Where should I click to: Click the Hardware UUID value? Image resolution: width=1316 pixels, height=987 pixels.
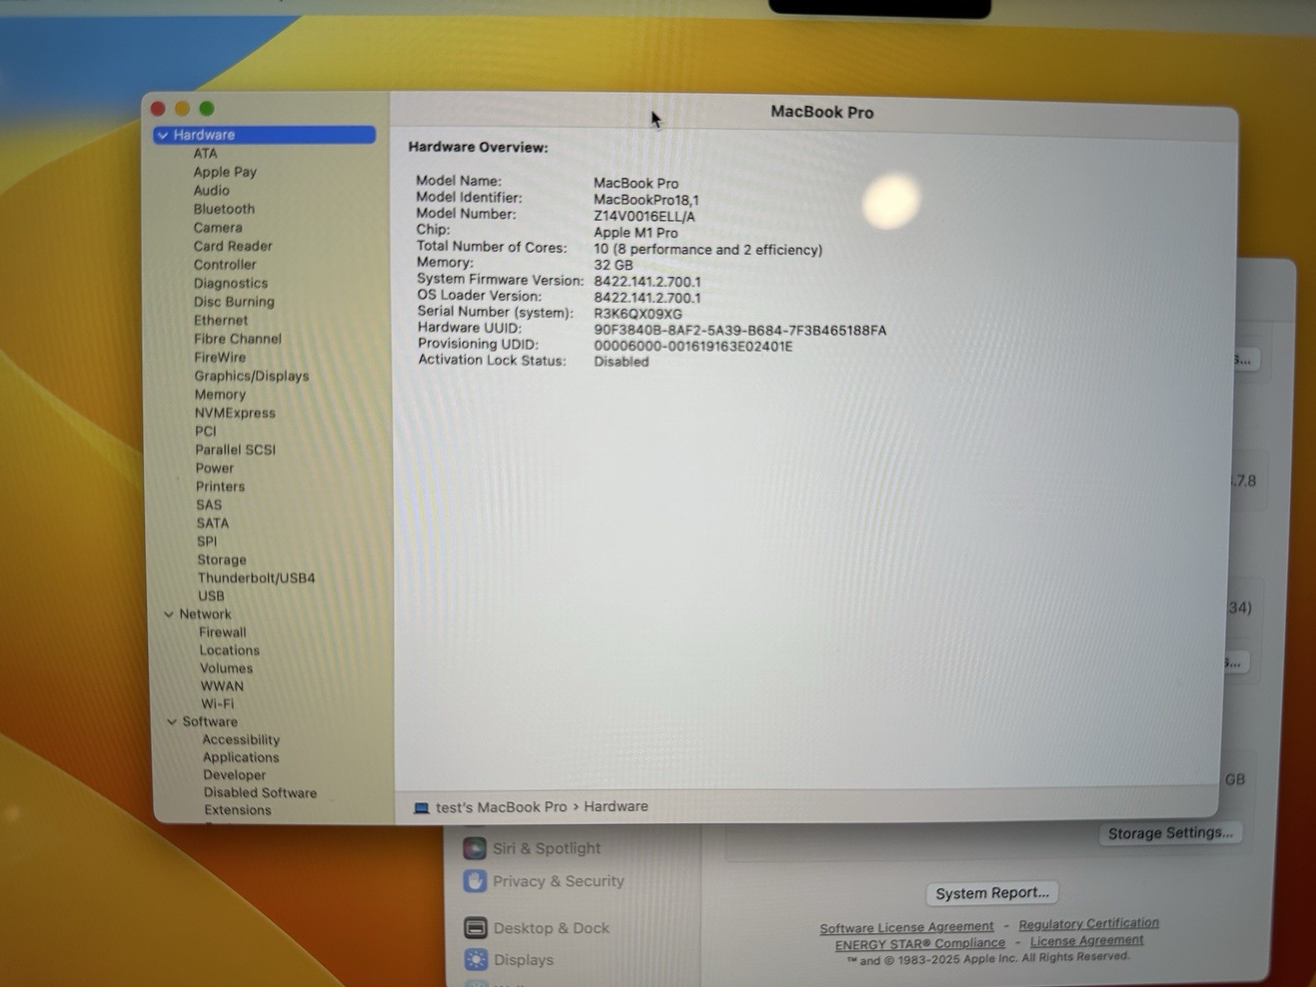pos(740,331)
